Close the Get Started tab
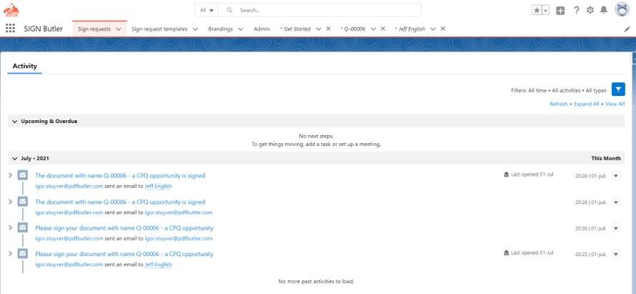This screenshot has height=294, width=636. click(x=329, y=29)
